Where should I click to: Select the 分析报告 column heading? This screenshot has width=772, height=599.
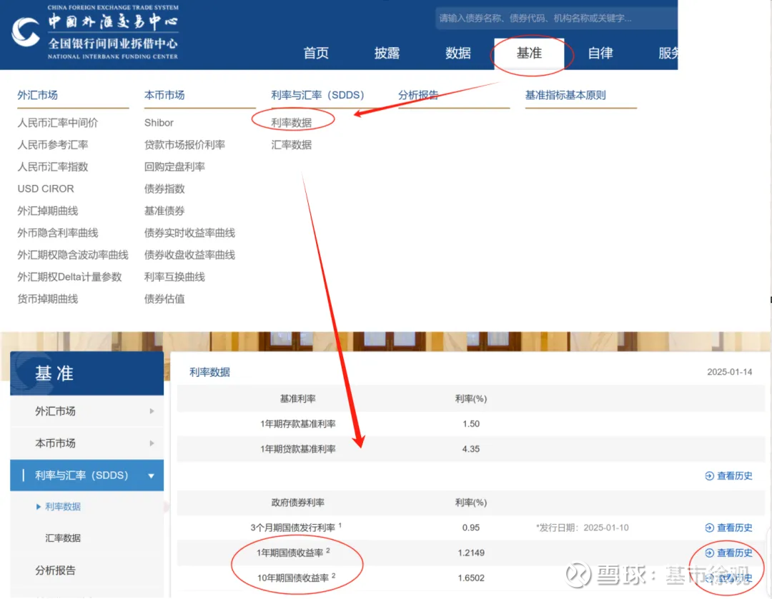[x=418, y=95]
